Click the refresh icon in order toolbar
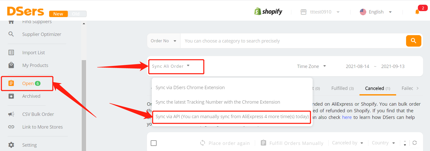This screenshot has height=151, width=430. 414,143
